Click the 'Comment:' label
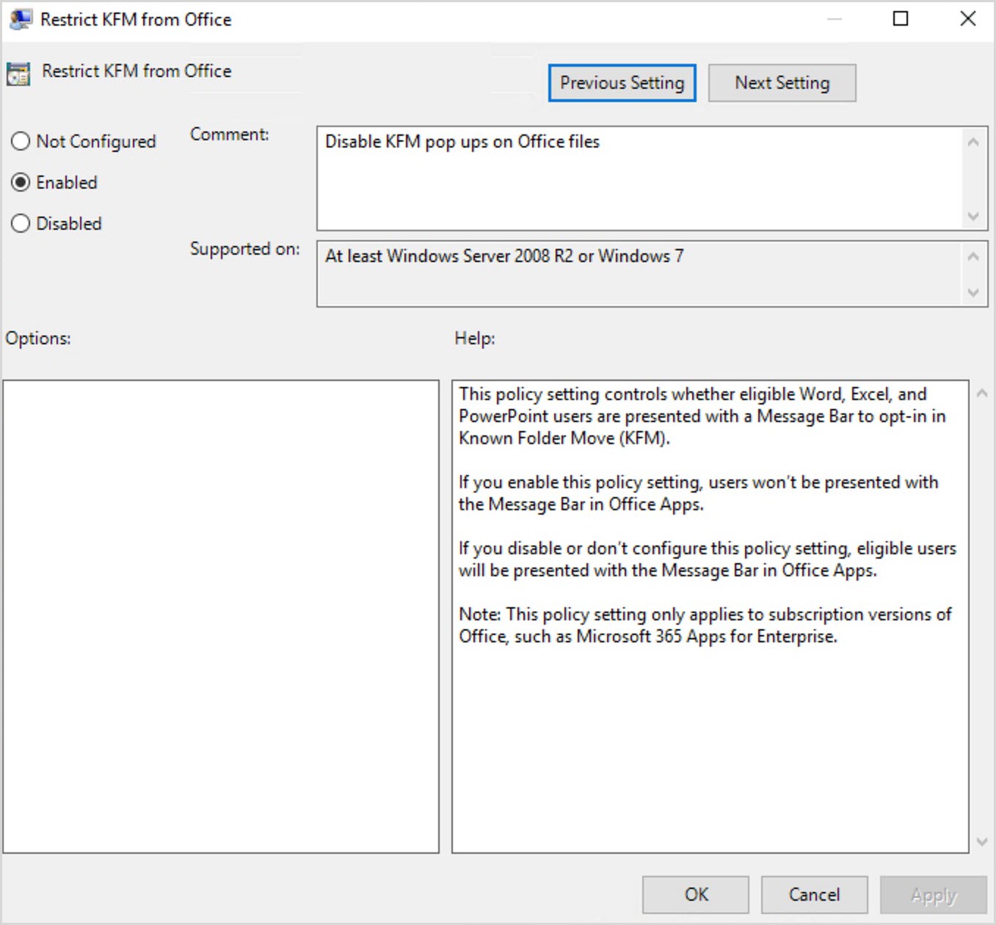Viewport: 996px width, 925px height. pos(230,134)
